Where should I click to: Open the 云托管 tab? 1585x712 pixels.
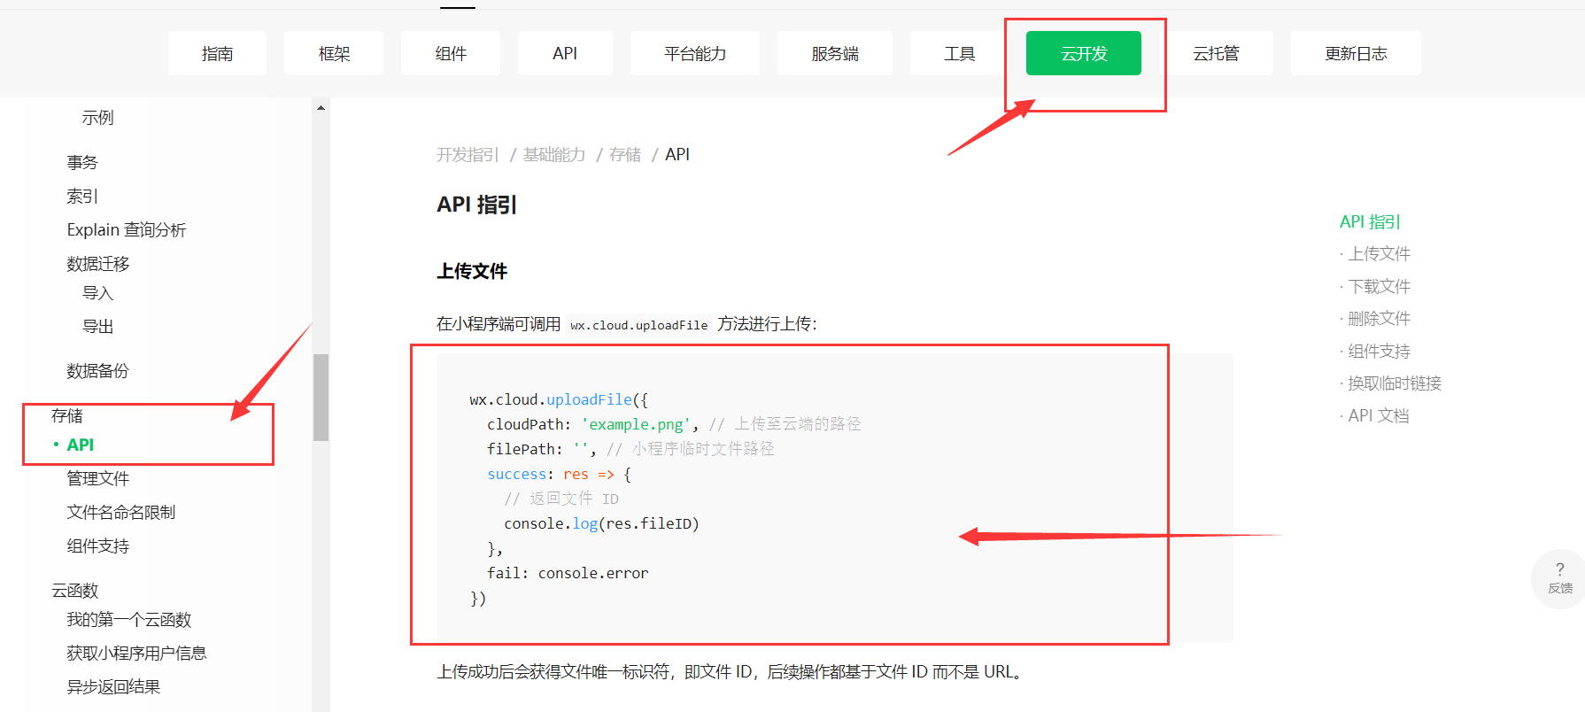[x=1216, y=53]
